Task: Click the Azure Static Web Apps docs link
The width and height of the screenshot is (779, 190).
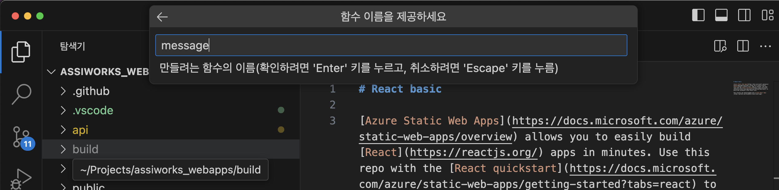Action: click(x=617, y=121)
